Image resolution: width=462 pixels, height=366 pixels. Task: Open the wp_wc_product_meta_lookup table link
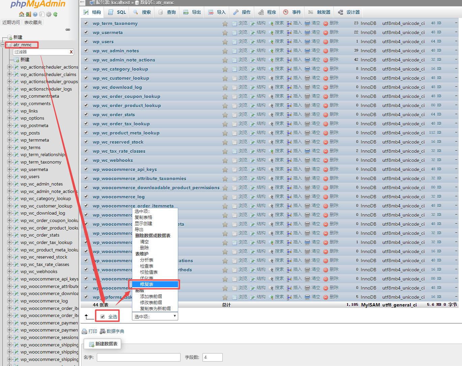point(126,133)
